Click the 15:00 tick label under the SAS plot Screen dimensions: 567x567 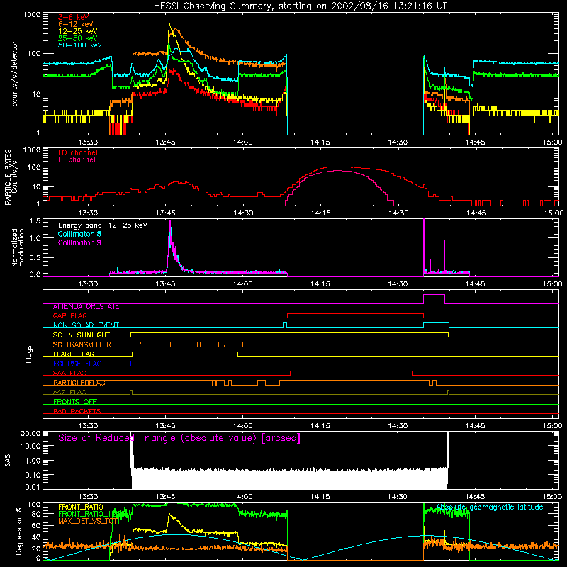pyautogui.click(x=553, y=497)
